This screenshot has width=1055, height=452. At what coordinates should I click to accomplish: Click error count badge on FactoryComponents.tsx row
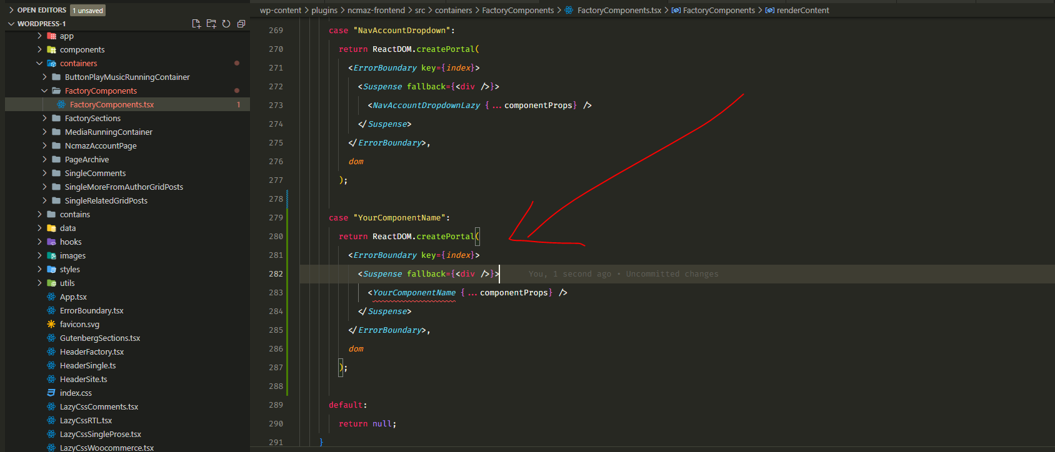point(238,105)
